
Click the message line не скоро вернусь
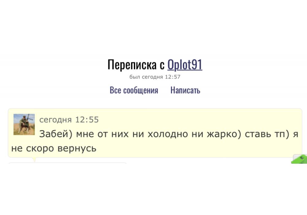point(54,149)
